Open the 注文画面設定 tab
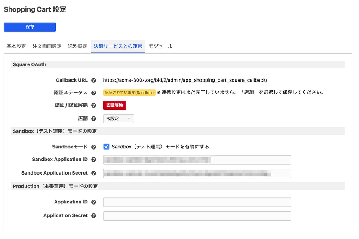359x239 pixels. [x=47, y=46]
